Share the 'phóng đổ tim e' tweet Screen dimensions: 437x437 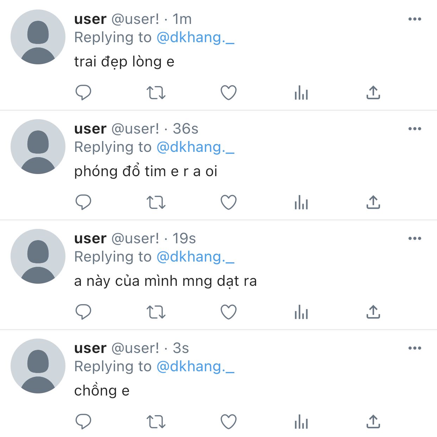(x=373, y=203)
